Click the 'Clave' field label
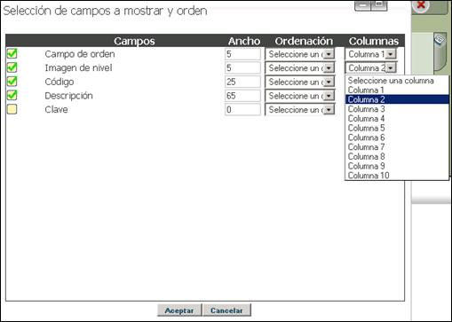This screenshot has width=452, height=322. click(x=56, y=110)
